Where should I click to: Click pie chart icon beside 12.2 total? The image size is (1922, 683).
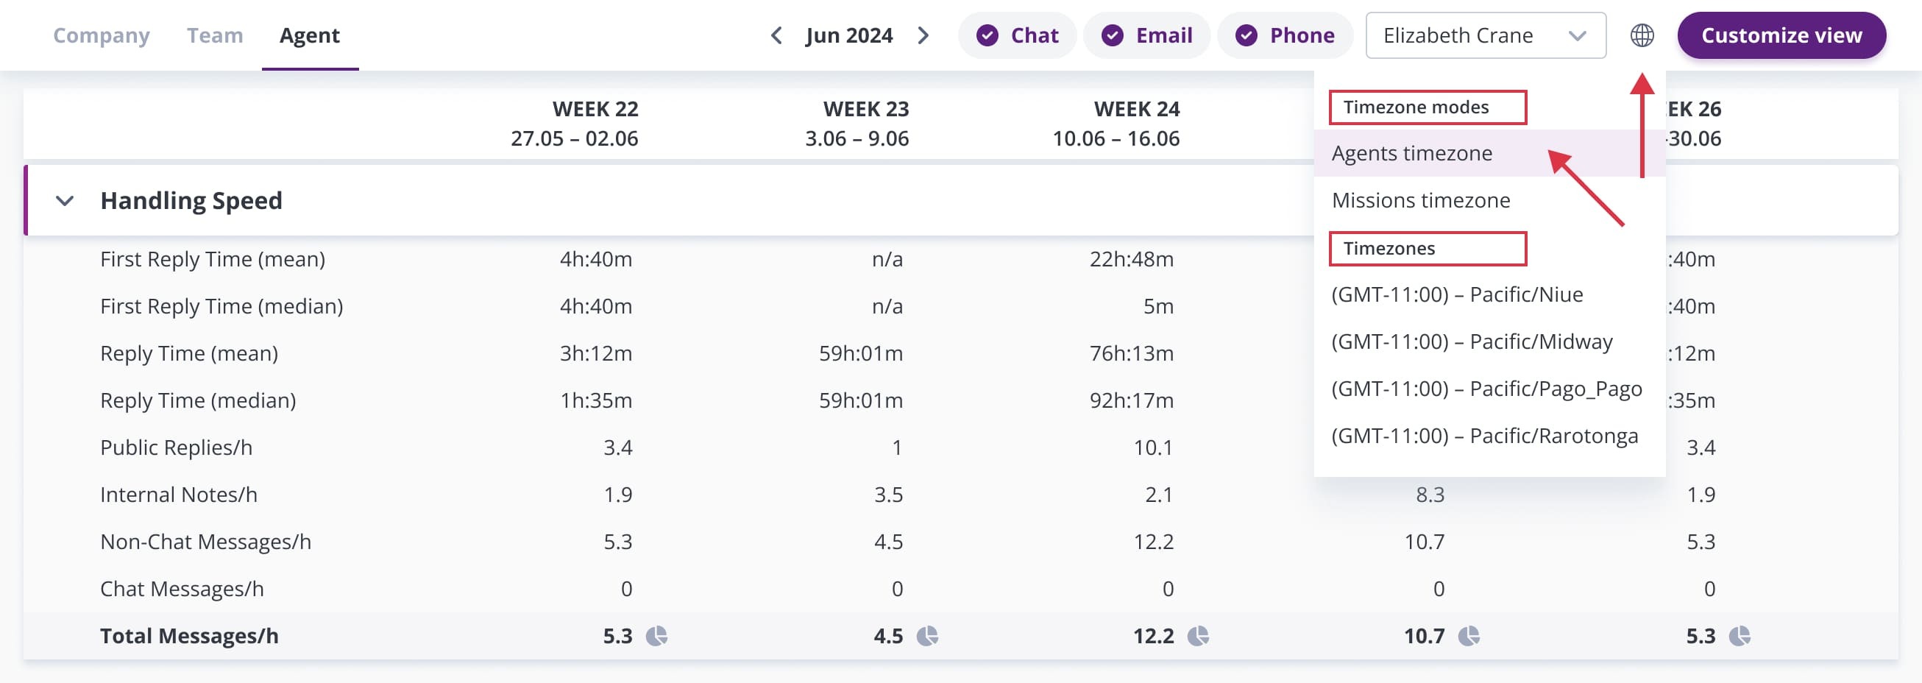point(1198,636)
